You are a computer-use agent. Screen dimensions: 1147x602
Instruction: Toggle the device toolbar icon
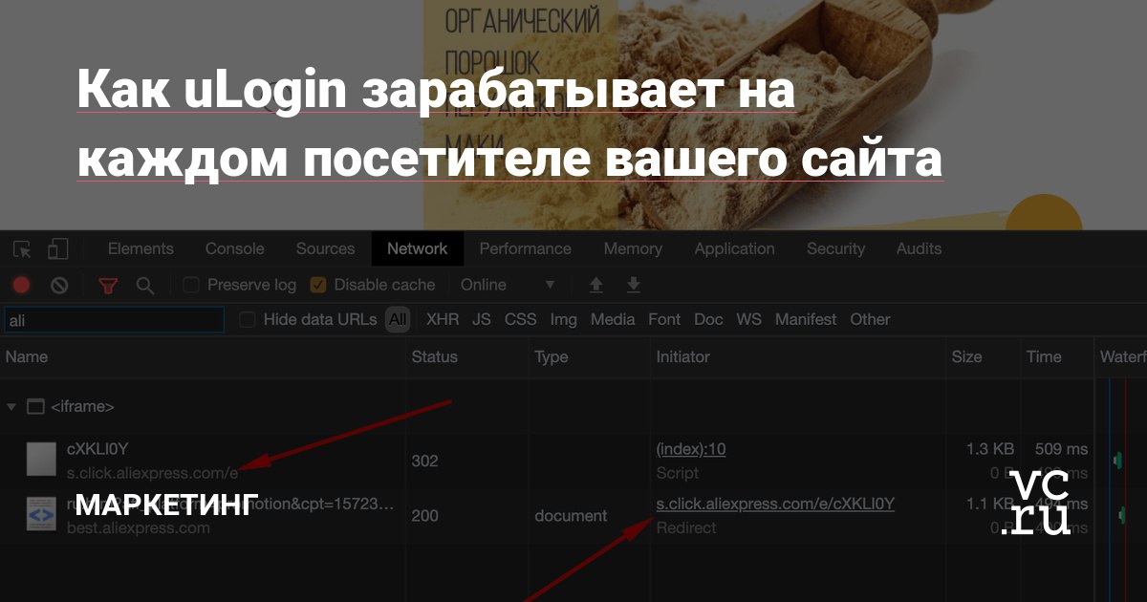(58, 249)
